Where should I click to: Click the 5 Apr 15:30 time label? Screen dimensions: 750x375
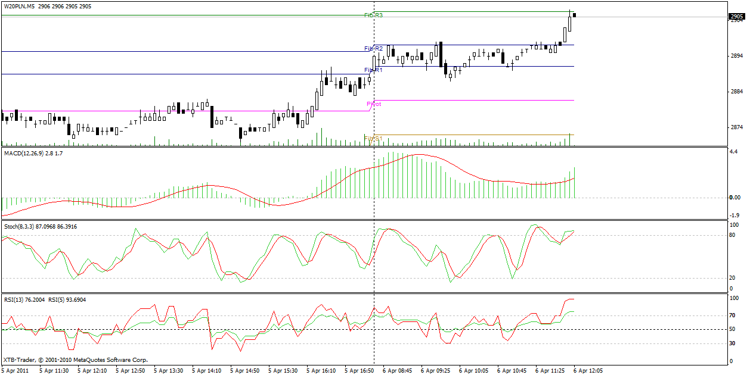point(283,370)
